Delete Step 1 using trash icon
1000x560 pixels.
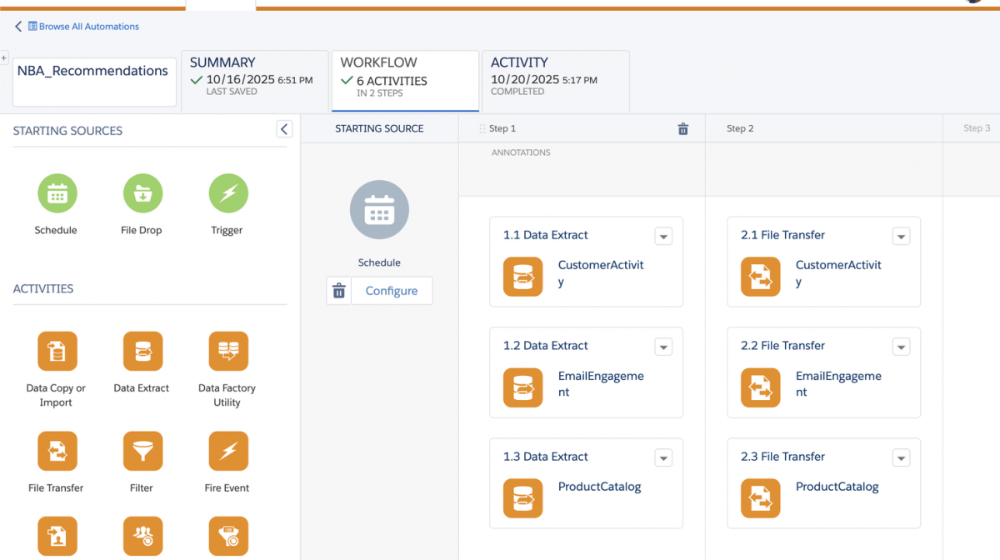coord(682,129)
